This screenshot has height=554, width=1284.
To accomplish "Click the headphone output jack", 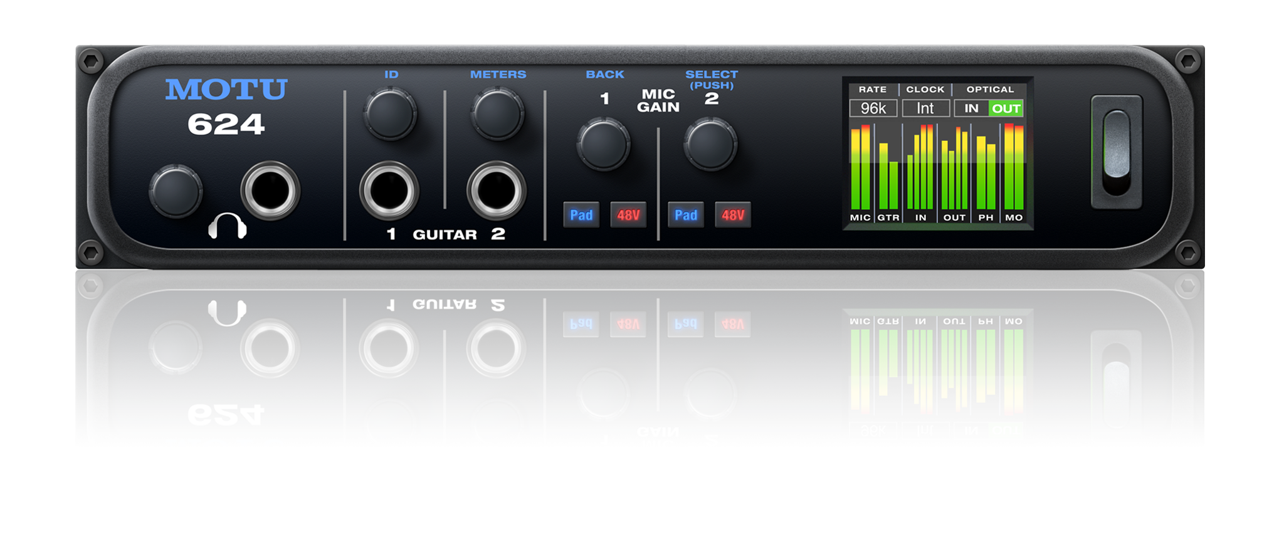I will tap(270, 191).
